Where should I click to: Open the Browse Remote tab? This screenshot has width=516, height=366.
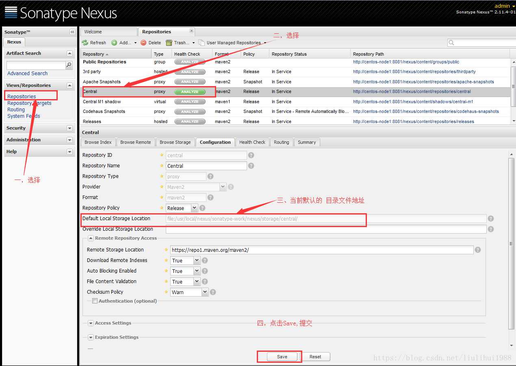(x=135, y=142)
